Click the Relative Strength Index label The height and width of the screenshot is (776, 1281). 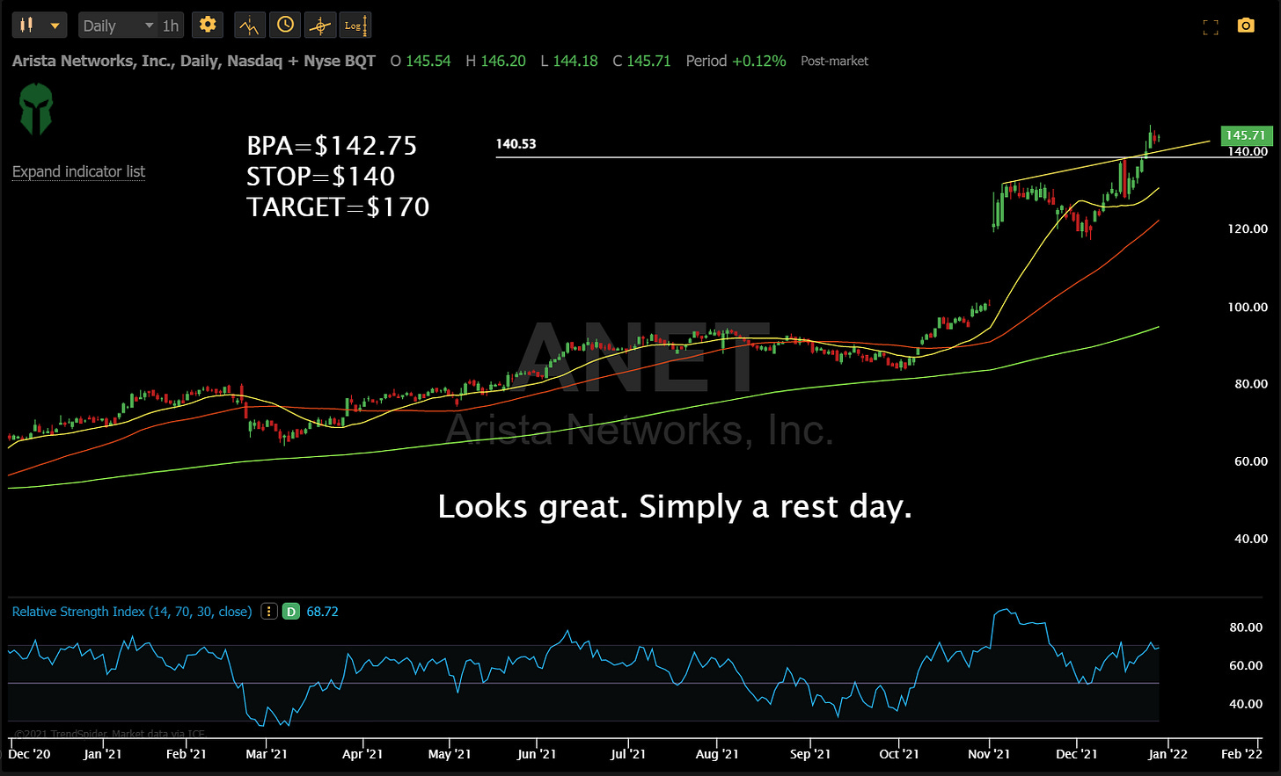[132, 612]
